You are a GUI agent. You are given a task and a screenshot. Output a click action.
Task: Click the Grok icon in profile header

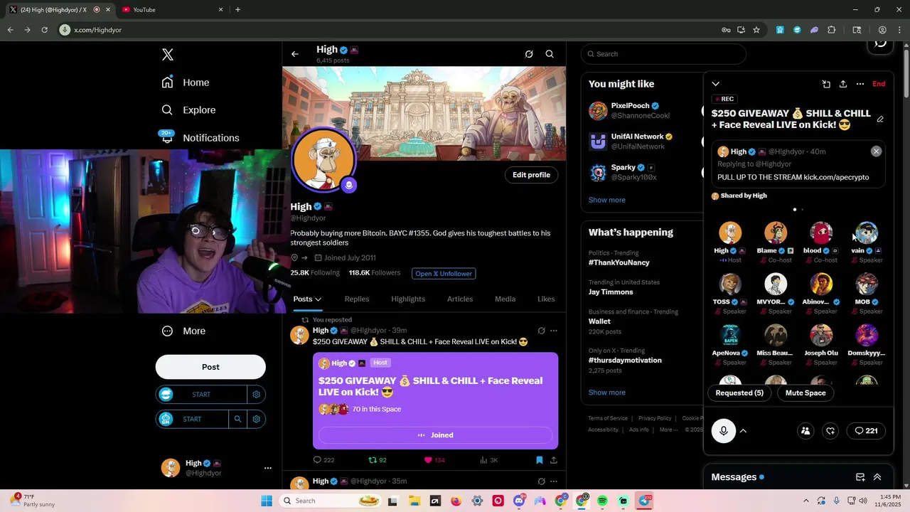click(x=529, y=54)
